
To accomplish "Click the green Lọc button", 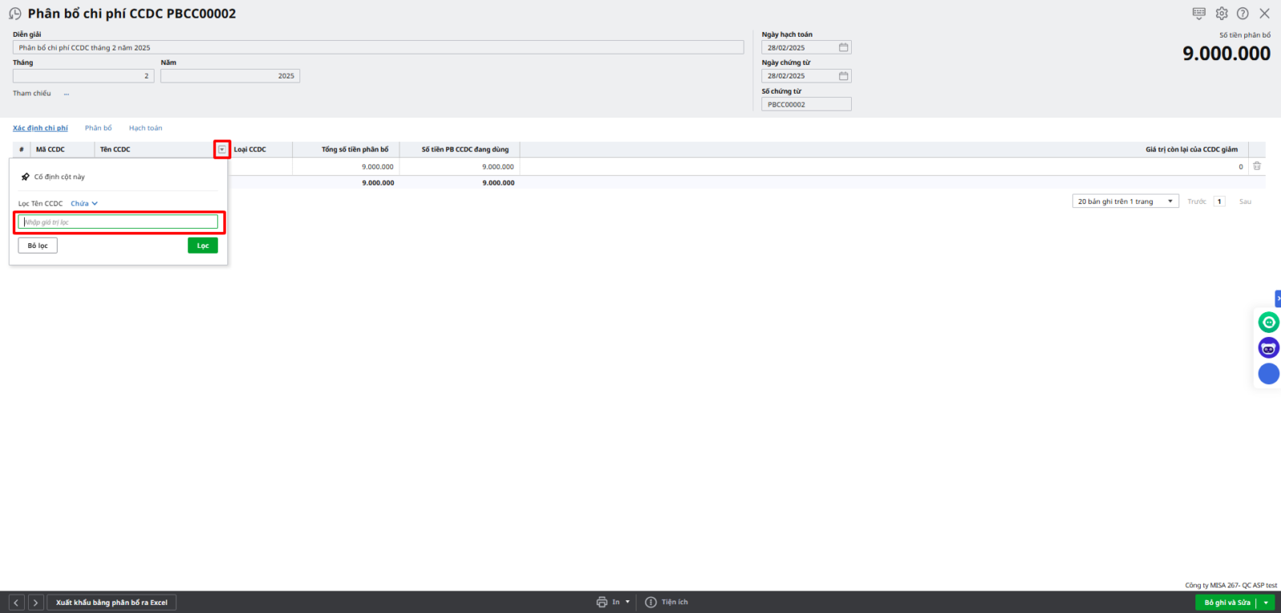I will coord(203,246).
